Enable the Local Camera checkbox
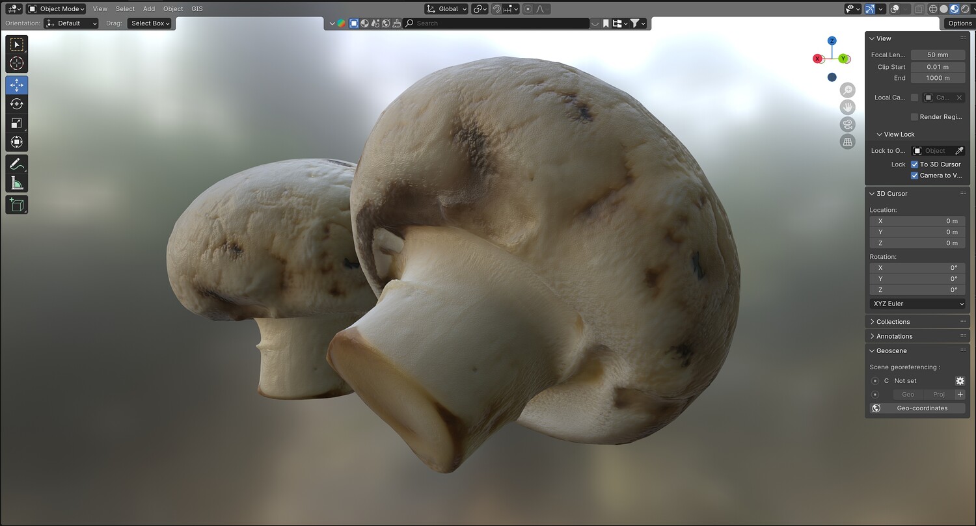 pos(914,98)
